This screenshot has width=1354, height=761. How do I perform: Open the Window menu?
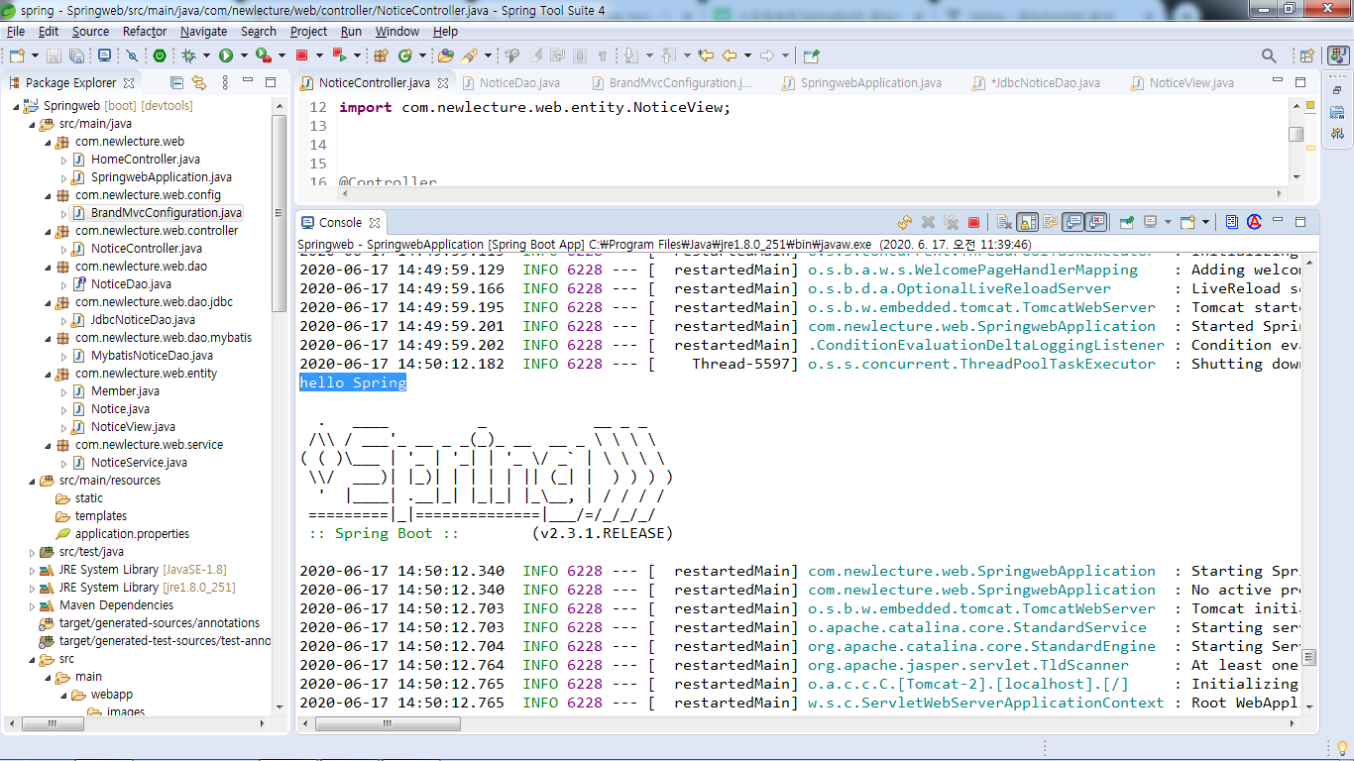[396, 32]
